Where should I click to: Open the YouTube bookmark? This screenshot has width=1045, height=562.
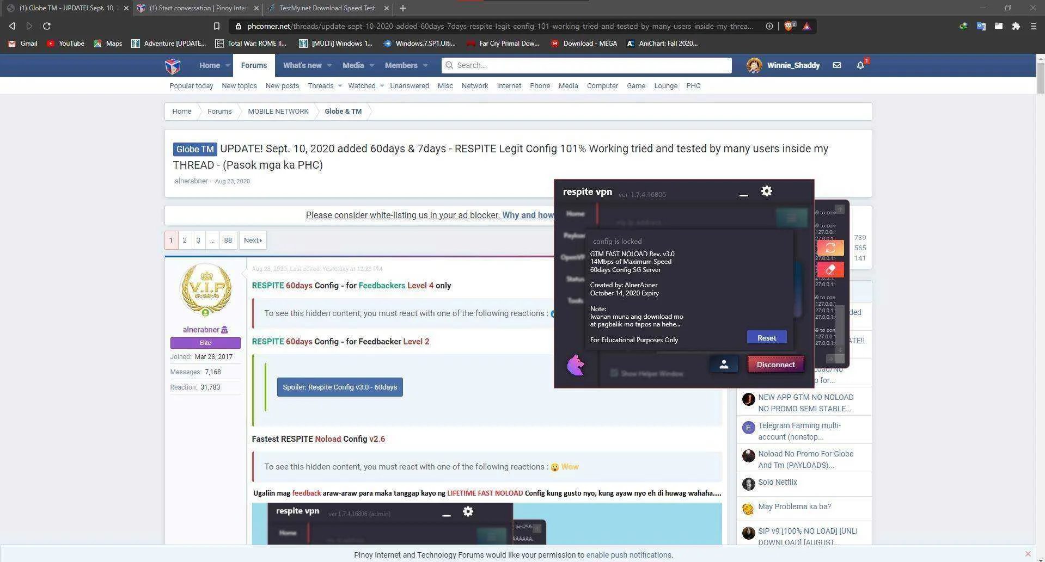pos(65,44)
